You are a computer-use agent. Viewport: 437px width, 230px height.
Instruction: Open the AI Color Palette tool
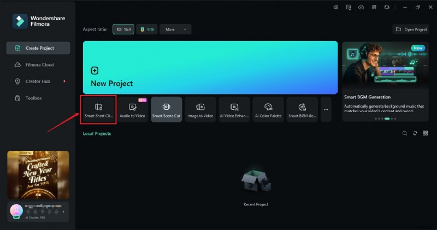click(268, 109)
